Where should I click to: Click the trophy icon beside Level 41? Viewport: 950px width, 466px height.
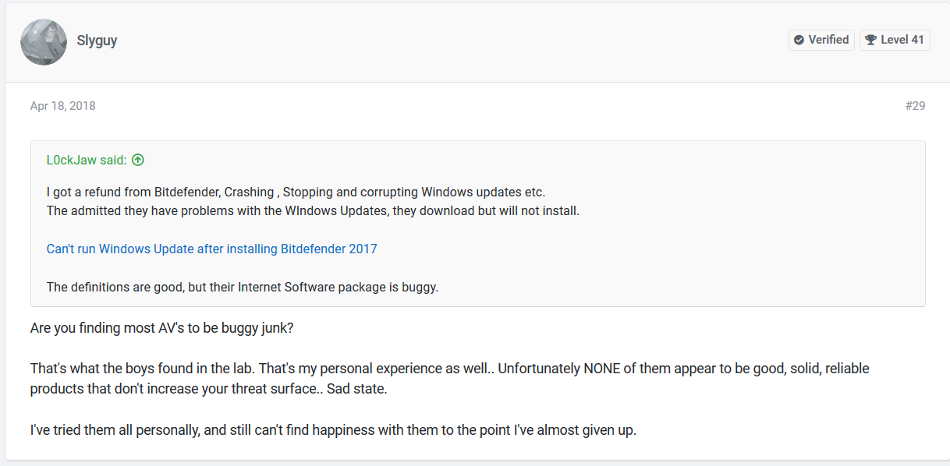[870, 40]
